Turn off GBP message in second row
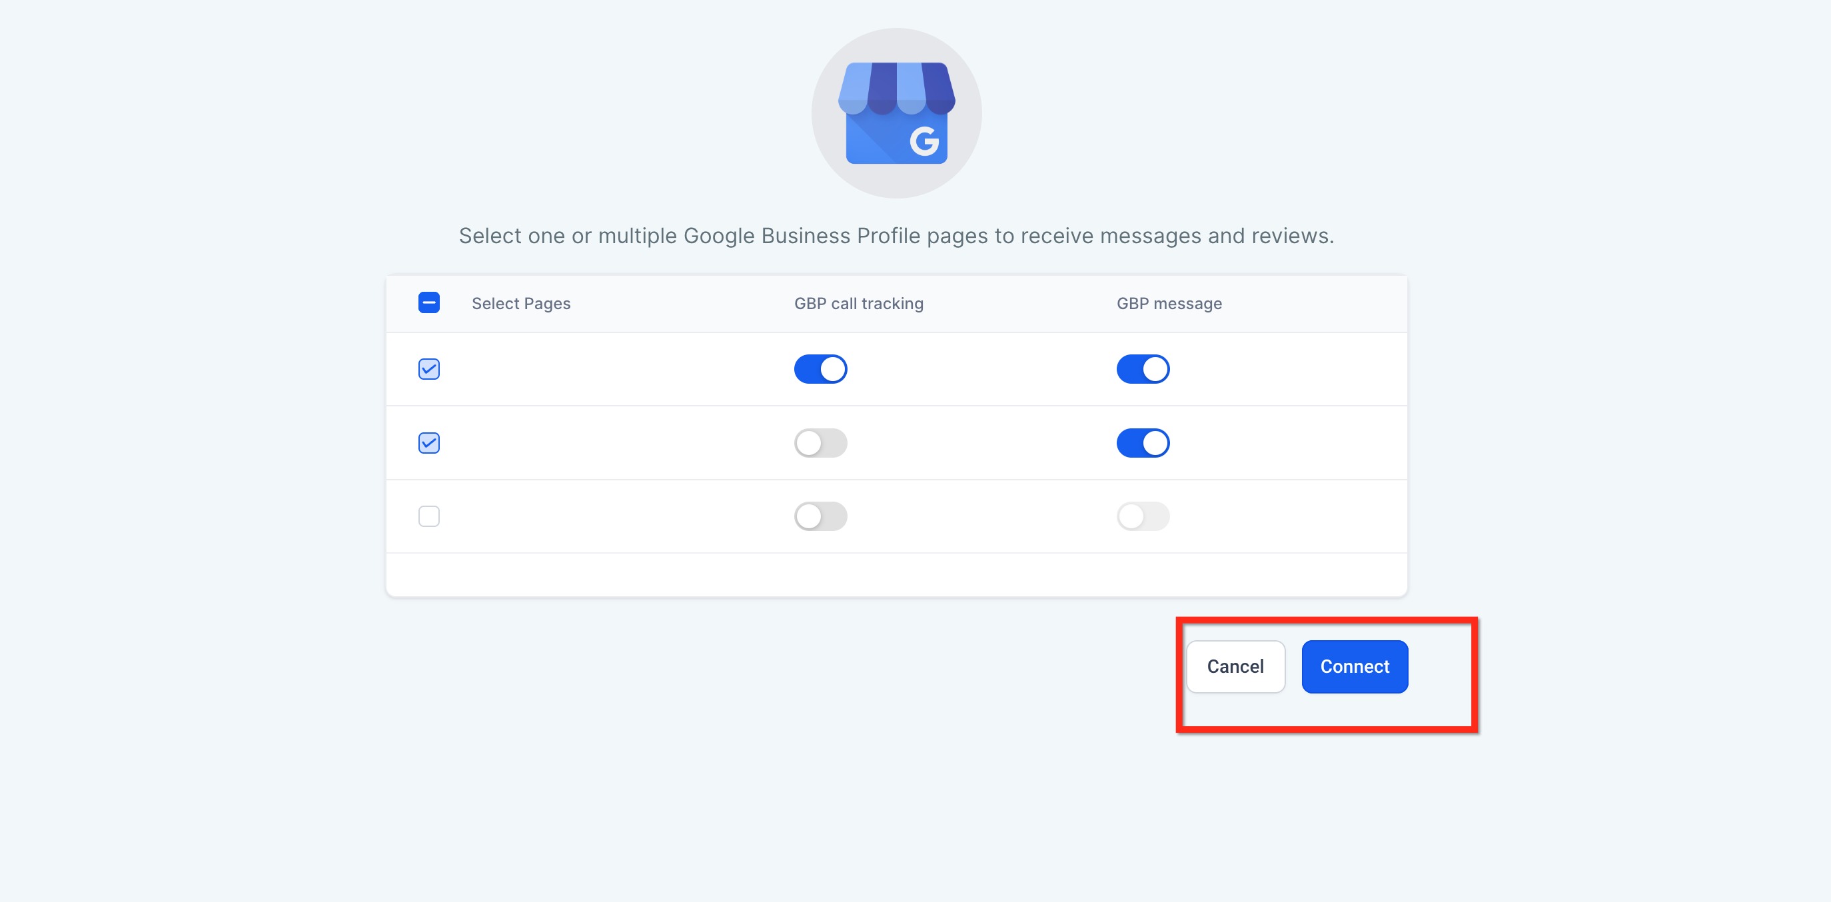The width and height of the screenshot is (1831, 902). (1142, 443)
